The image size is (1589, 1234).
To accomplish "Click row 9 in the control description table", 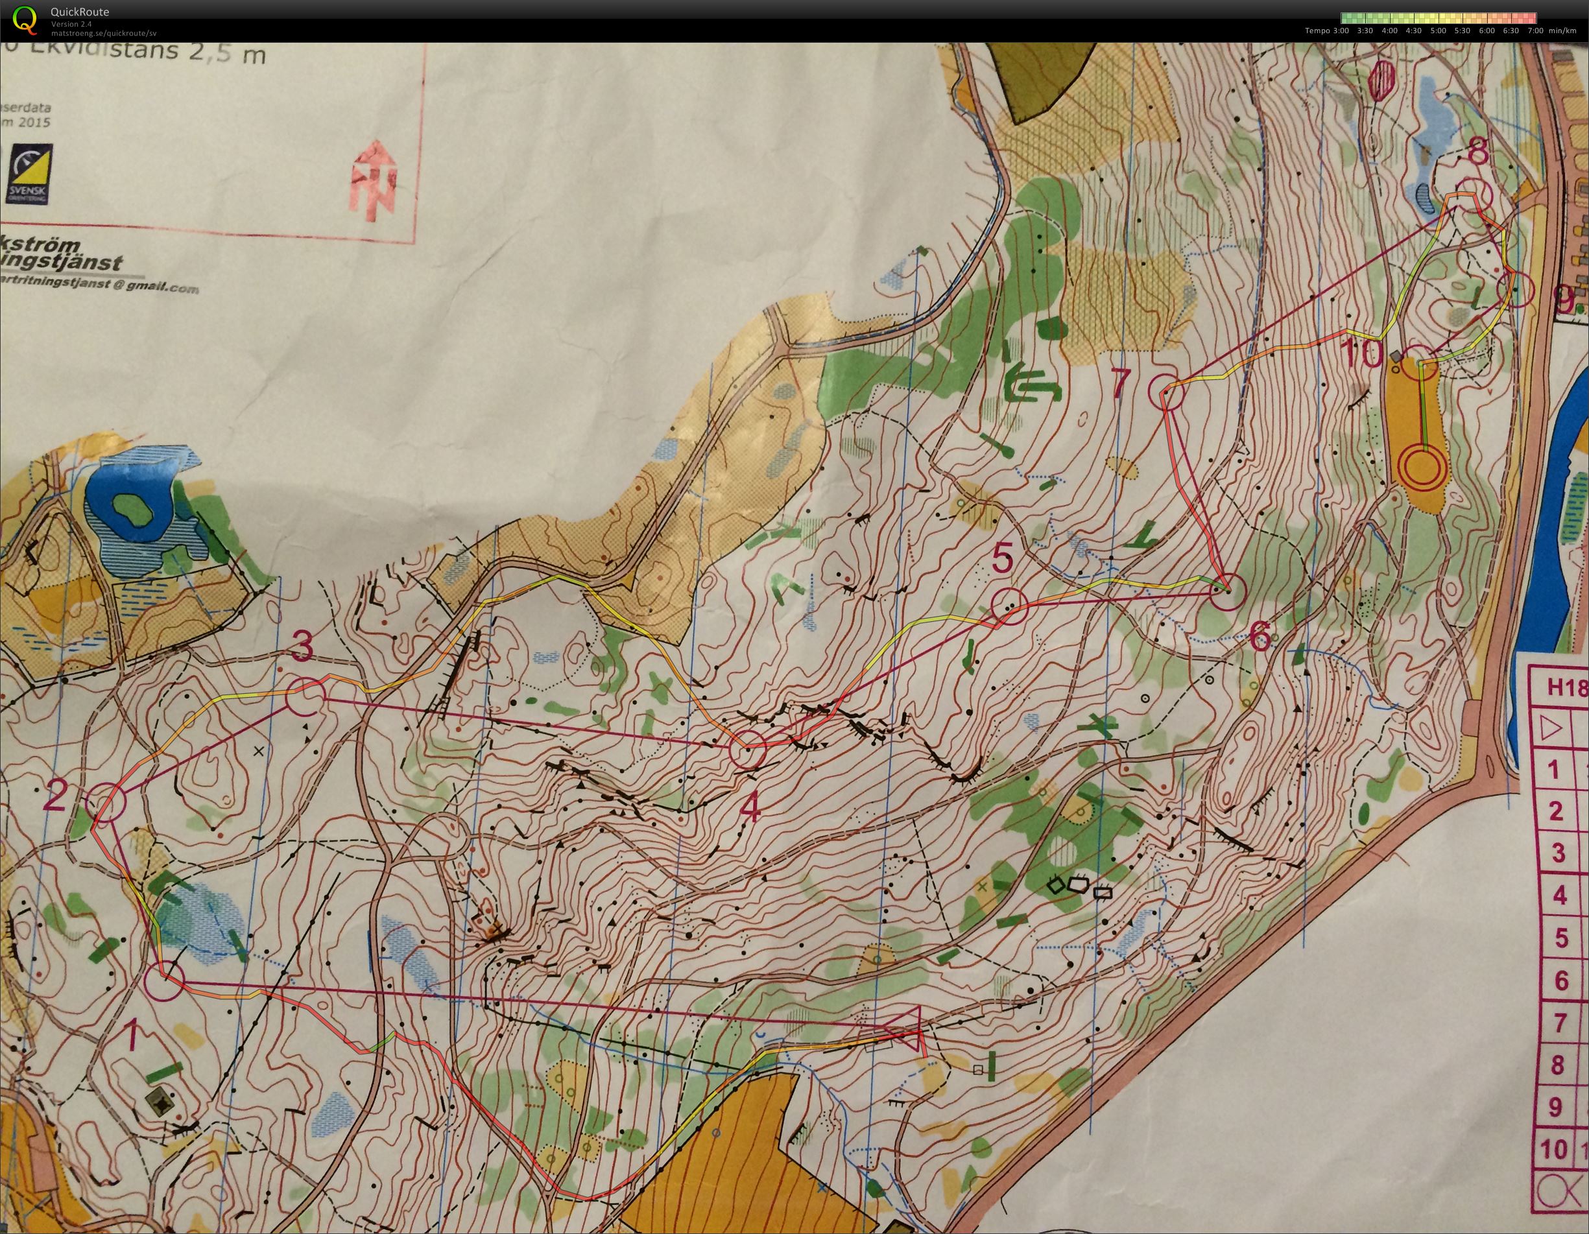I will [x=1559, y=1108].
